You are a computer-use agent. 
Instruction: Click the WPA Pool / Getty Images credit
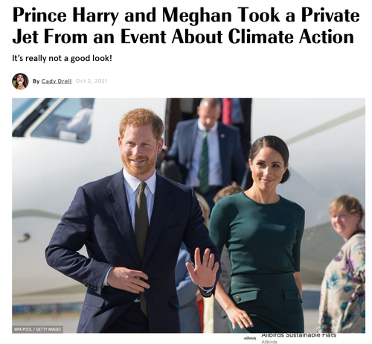tap(37, 329)
